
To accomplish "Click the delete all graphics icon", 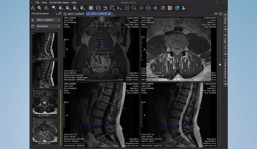I will coord(127,8).
